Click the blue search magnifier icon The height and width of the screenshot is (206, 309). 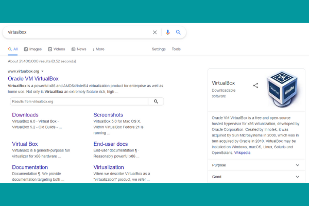pos(178,32)
